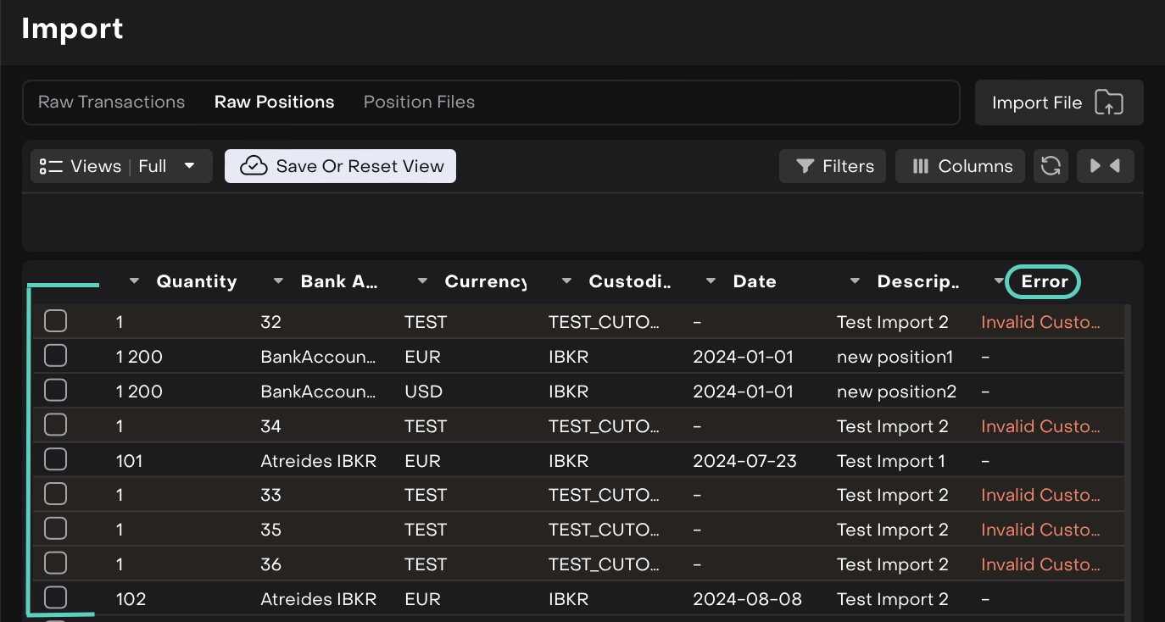Screen dimensions: 1165x622
Task: Open the Position Files tab
Action: pyautogui.click(x=419, y=102)
